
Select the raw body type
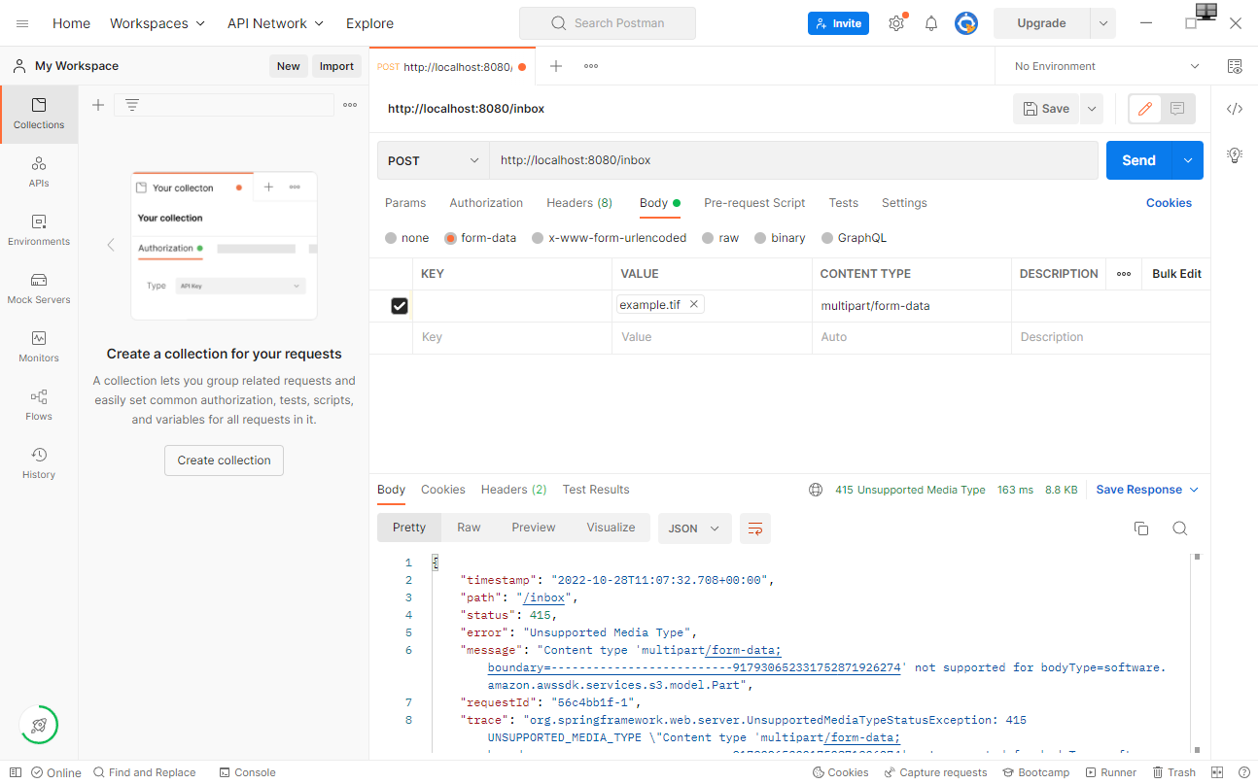[720, 238]
